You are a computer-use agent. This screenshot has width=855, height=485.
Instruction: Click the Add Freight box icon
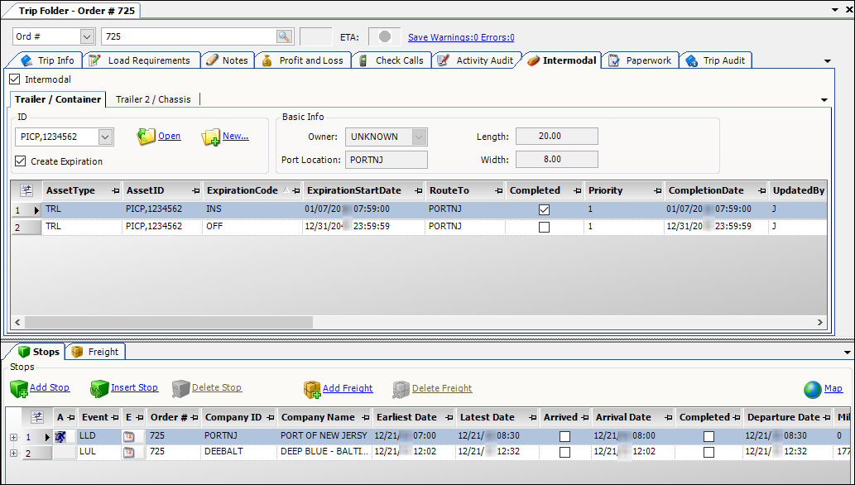pyautogui.click(x=311, y=389)
